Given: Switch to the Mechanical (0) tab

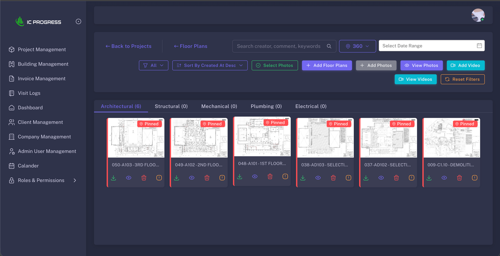Looking at the screenshot, I should tap(219, 106).
